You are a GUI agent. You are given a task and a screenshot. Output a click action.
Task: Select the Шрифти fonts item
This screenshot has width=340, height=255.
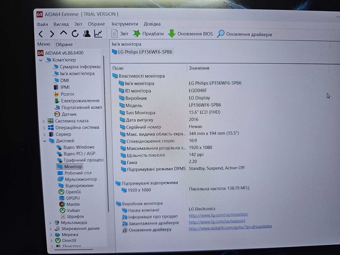[73, 216]
